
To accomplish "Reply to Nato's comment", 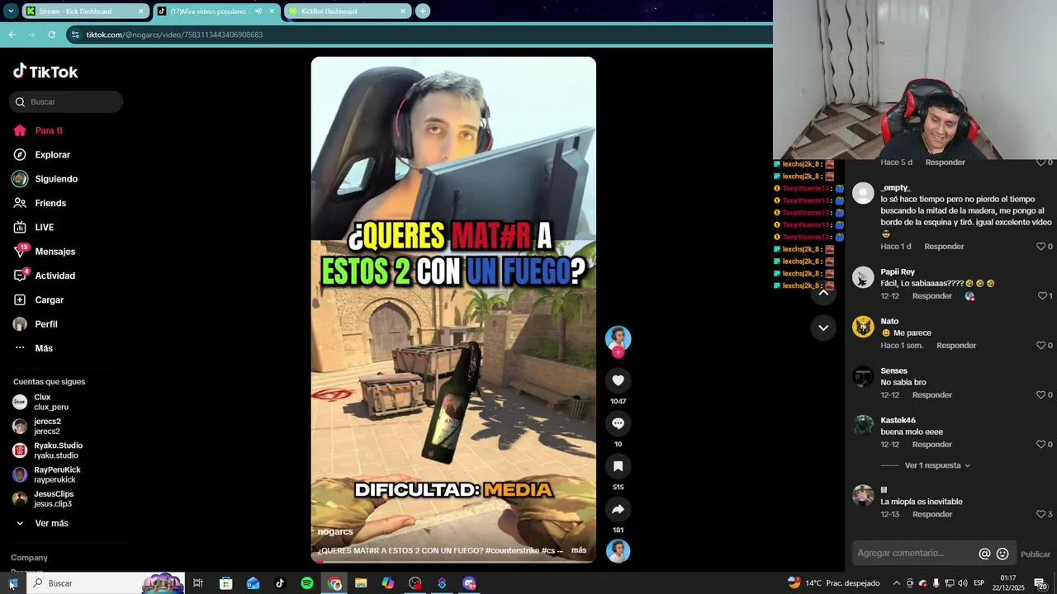I will coord(956,346).
